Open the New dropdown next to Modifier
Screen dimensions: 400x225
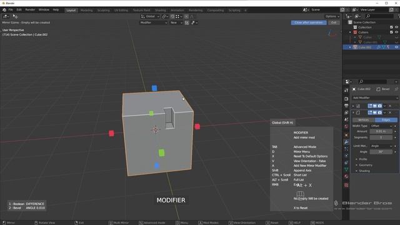pos(176,22)
